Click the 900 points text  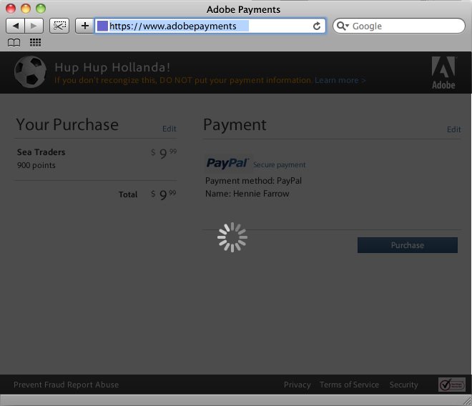[36, 165]
